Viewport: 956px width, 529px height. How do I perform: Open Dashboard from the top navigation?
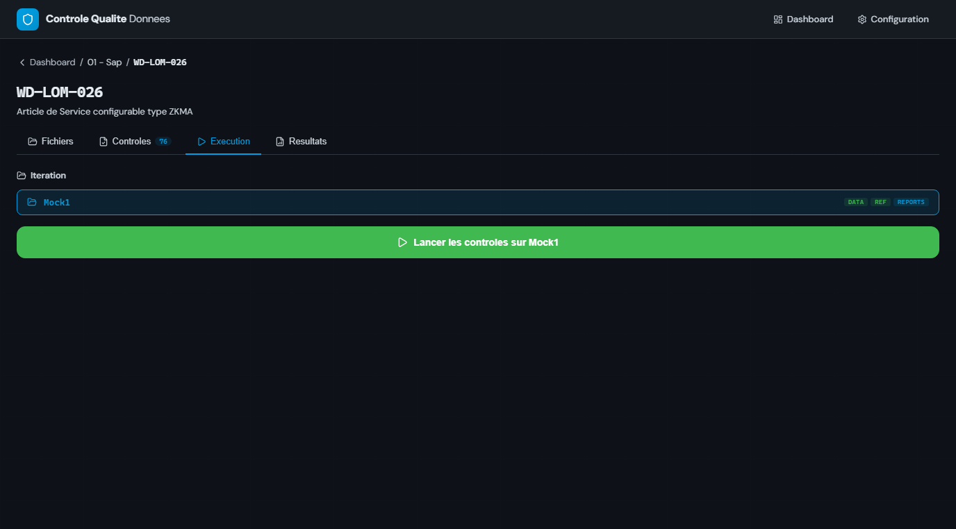[x=803, y=19]
